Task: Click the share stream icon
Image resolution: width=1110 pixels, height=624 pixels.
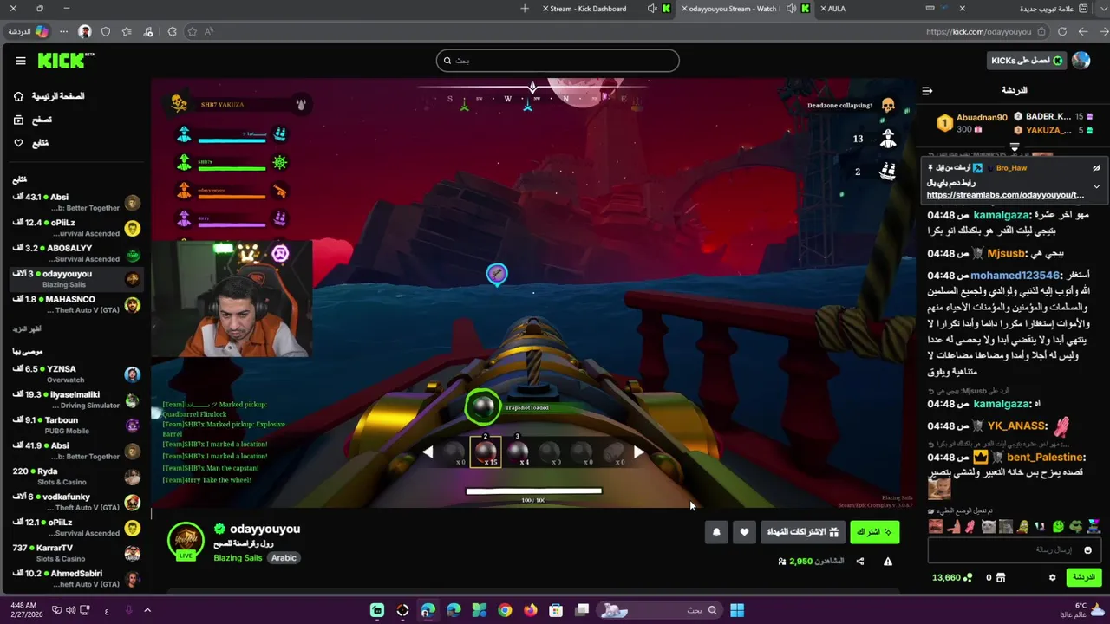Action: point(860,562)
